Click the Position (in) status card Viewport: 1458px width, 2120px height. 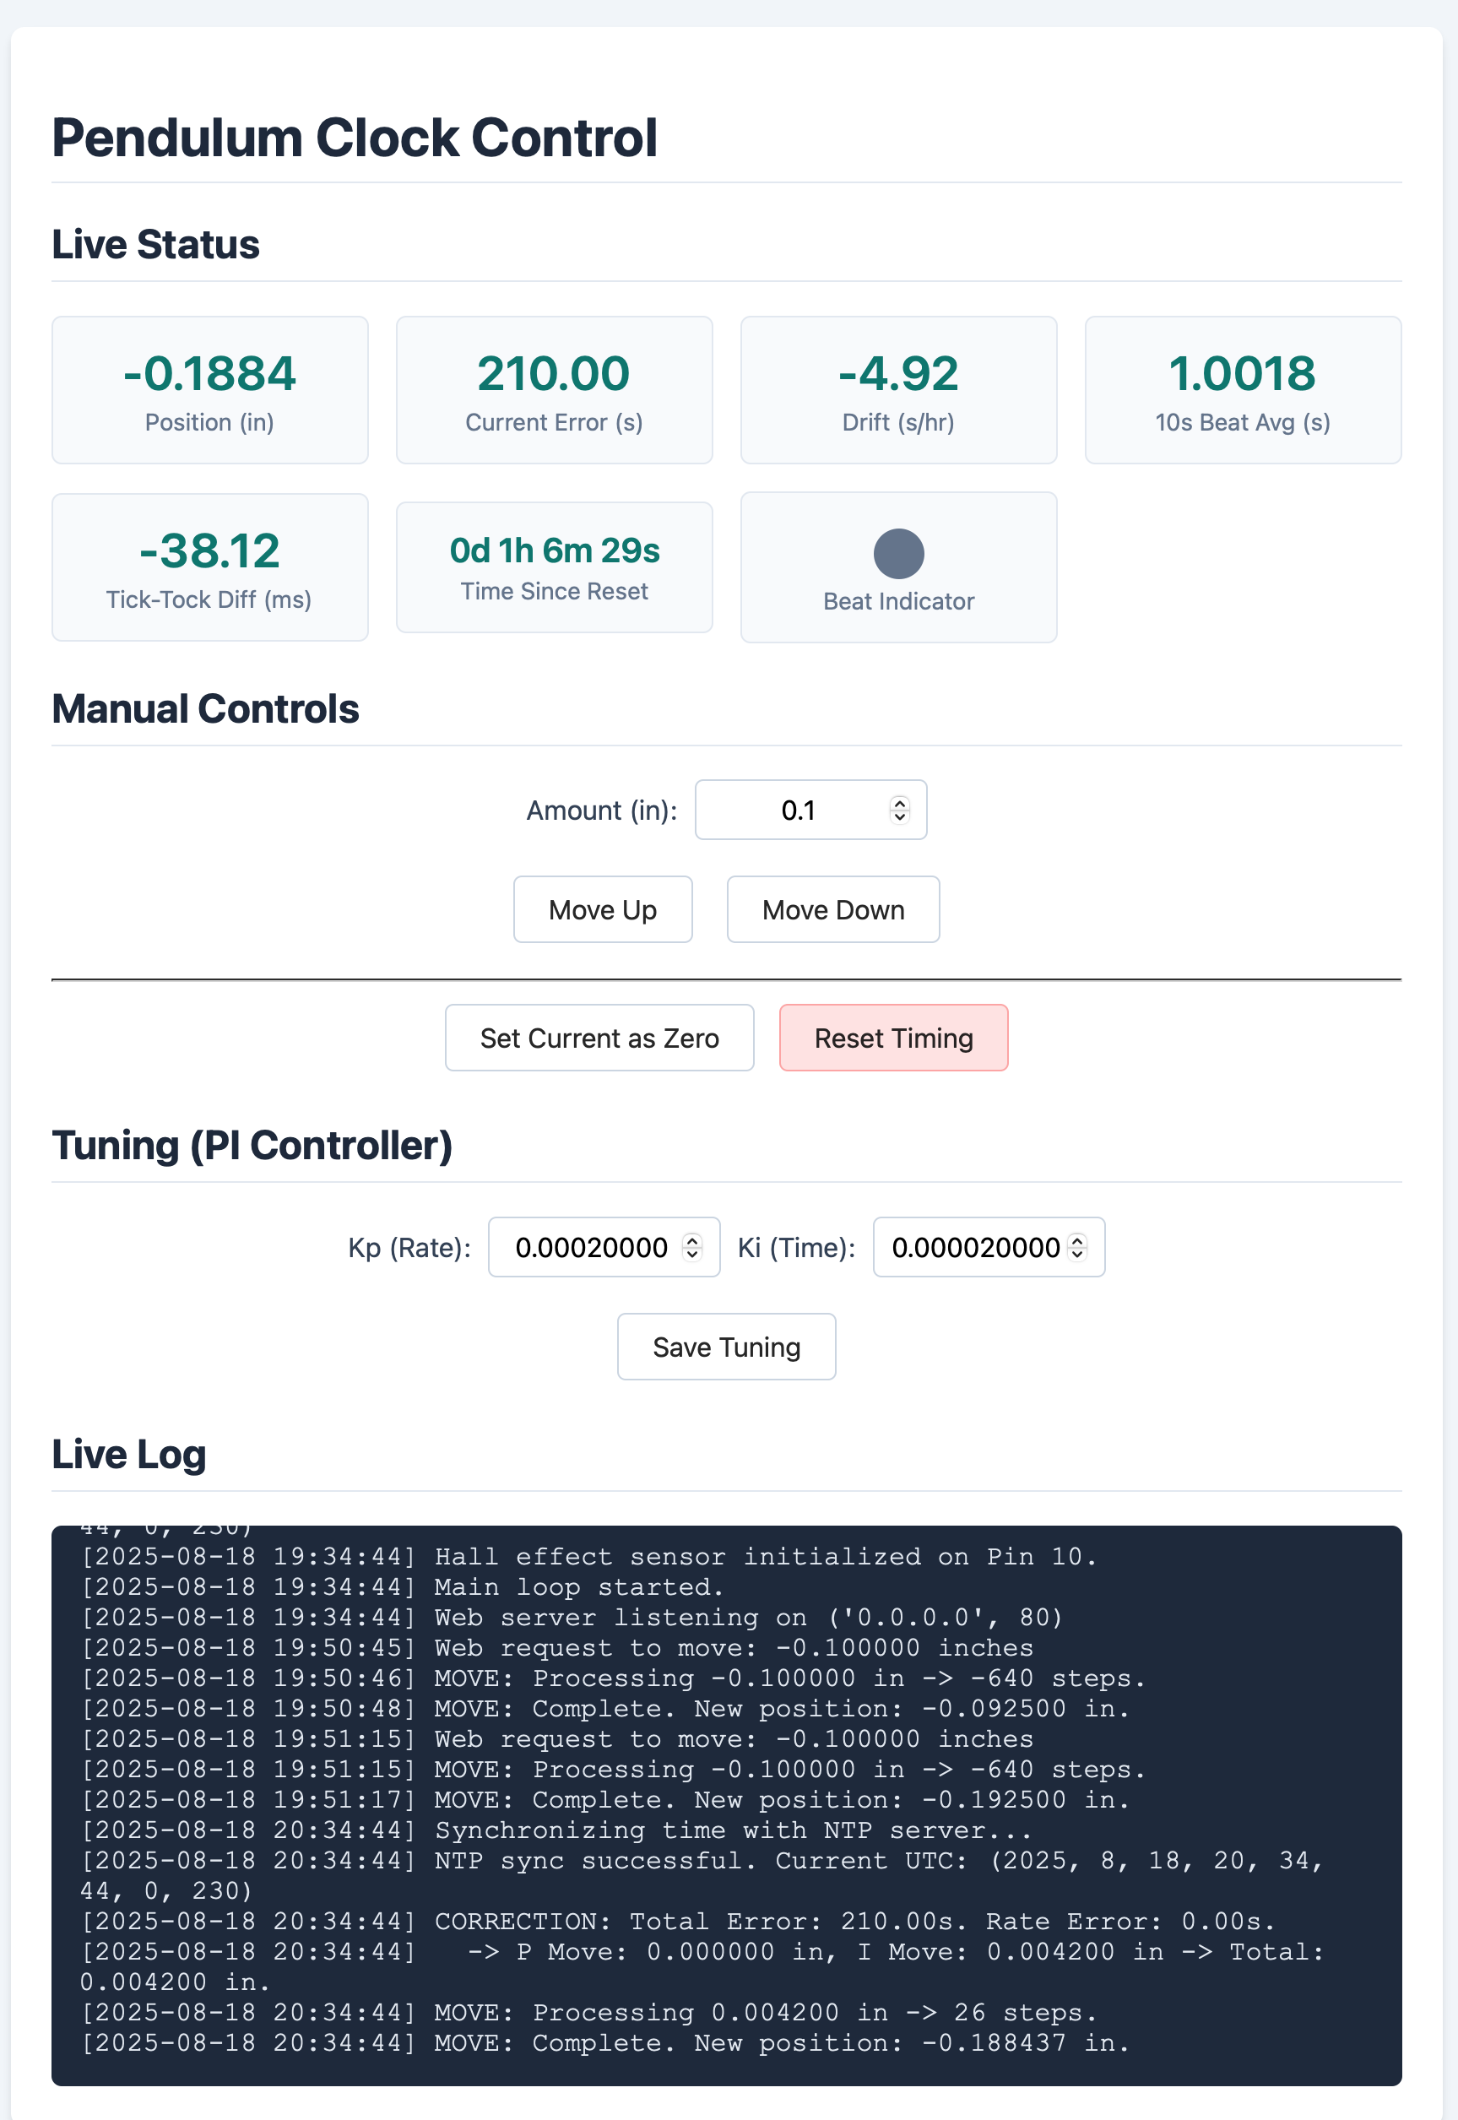pyautogui.click(x=210, y=390)
